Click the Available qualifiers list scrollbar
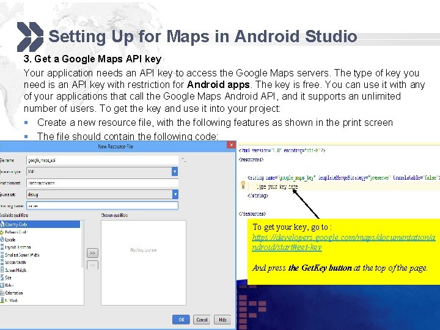 click(x=82, y=244)
